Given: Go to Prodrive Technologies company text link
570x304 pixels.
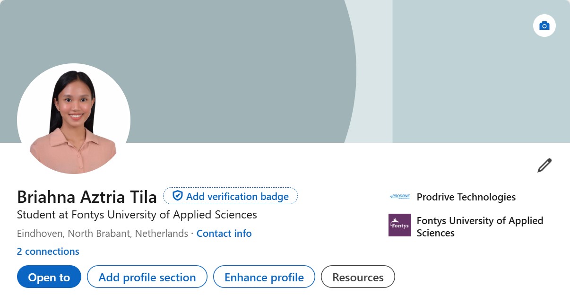Looking at the screenshot, I should (466, 197).
